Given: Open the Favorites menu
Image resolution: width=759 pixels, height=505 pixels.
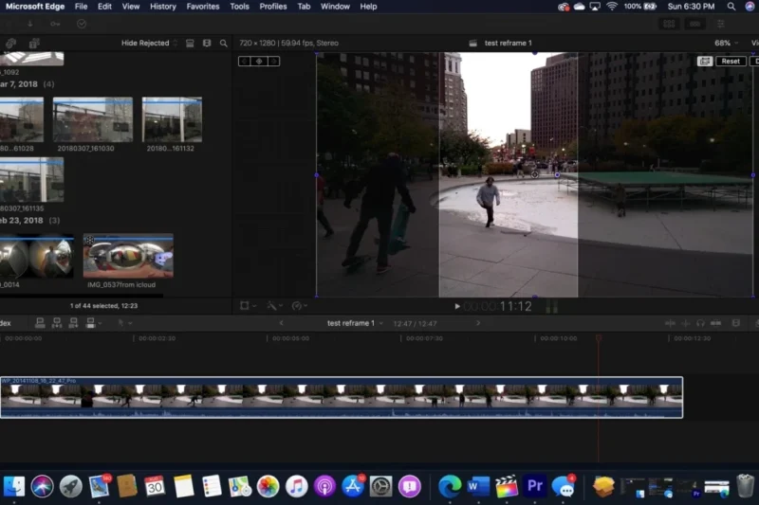Looking at the screenshot, I should coord(202,7).
